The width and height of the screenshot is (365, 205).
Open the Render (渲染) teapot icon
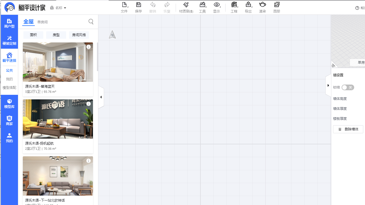coord(262,7)
